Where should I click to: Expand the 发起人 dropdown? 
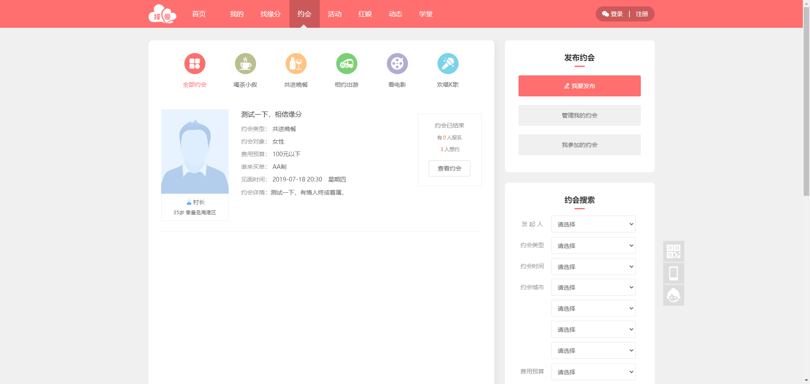pyautogui.click(x=593, y=224)
